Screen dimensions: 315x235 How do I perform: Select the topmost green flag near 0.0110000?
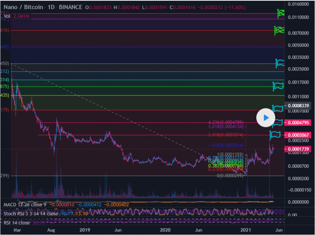(281, 13)
